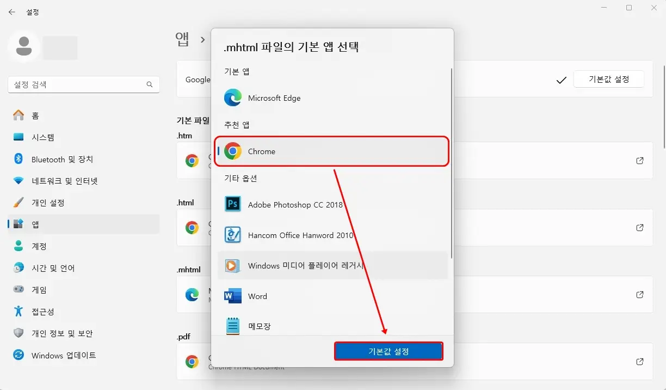This screenshot has width=666, height=390.
Task: Click the 기본값 설정 button in the Google row
Action: click(x=609, y=79)
